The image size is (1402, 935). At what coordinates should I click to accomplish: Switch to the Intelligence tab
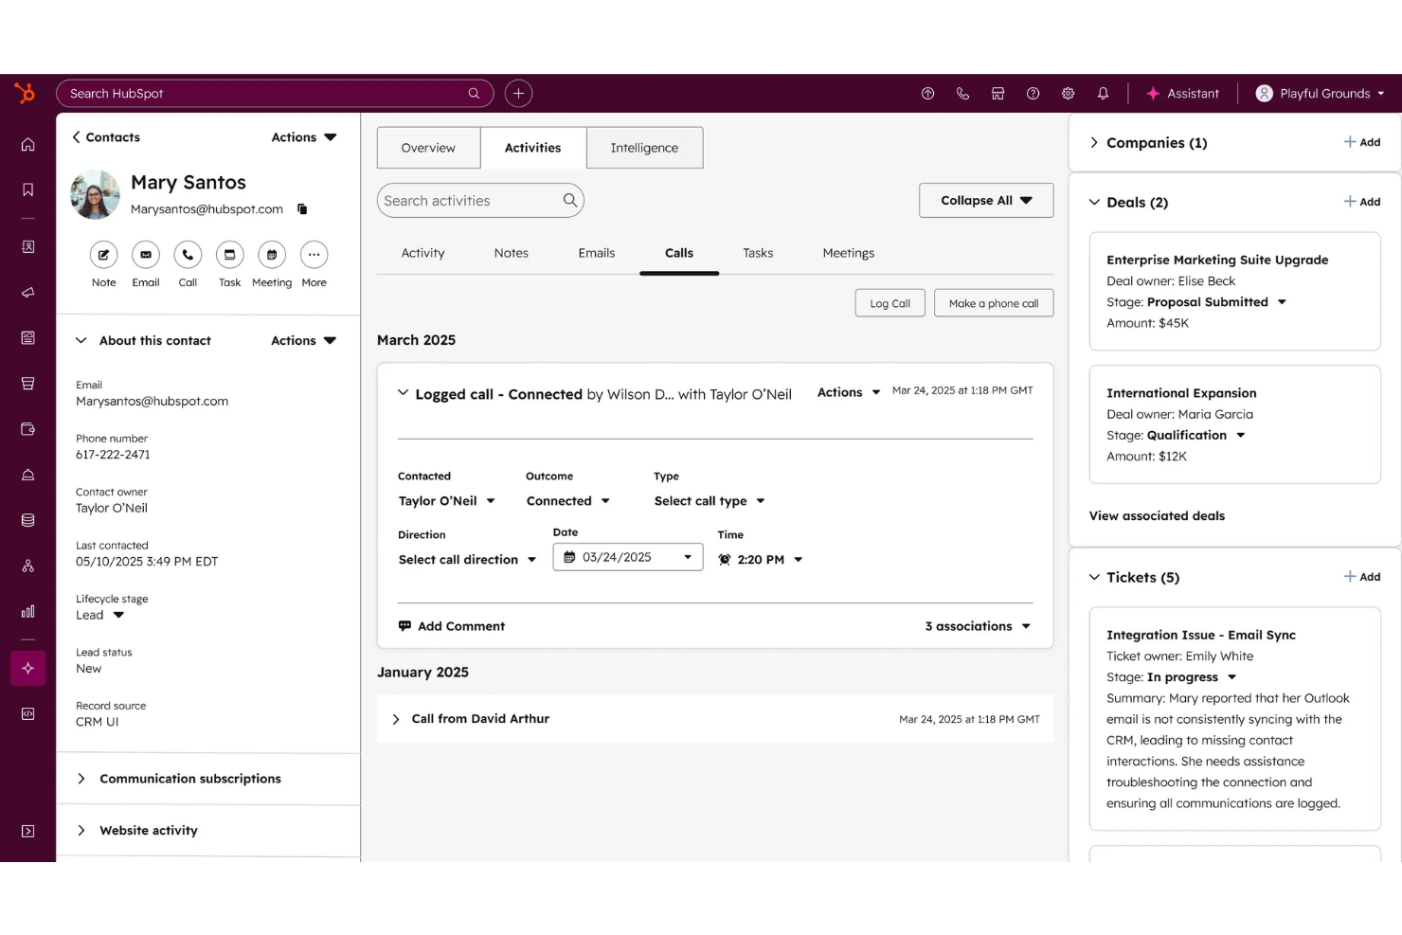click(644, 148)
